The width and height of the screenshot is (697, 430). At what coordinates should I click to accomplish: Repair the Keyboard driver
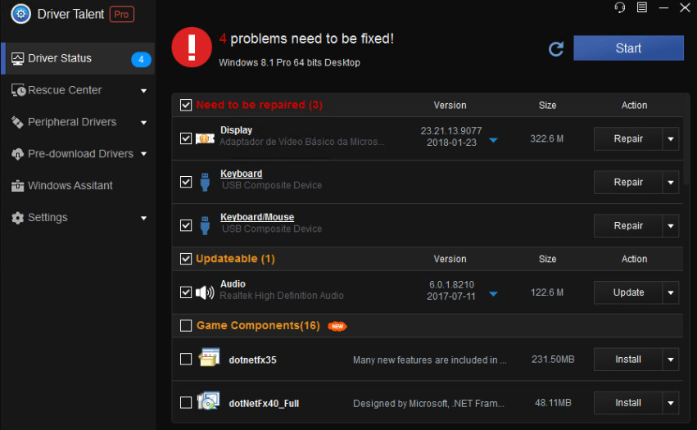pos(628,183)
